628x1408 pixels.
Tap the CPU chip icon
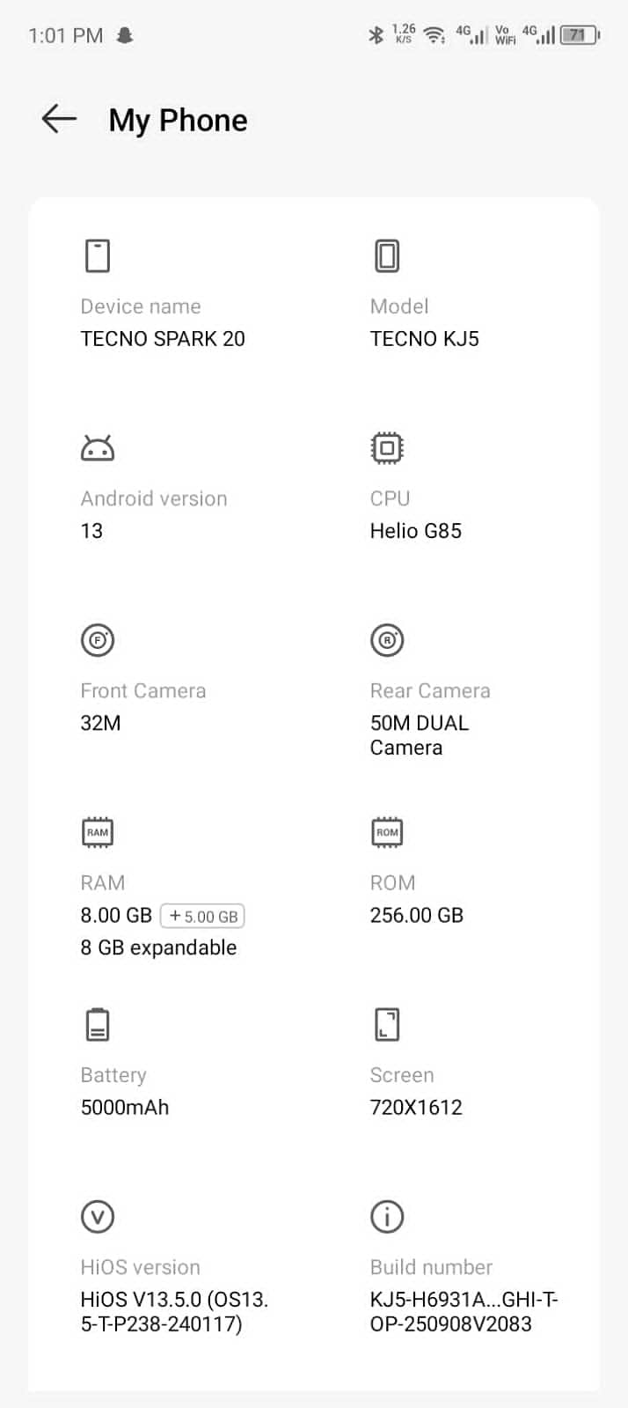click(x=387, y=448)
